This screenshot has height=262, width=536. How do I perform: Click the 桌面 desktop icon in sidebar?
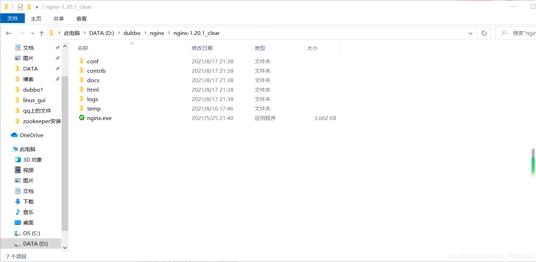click(18, 222)
